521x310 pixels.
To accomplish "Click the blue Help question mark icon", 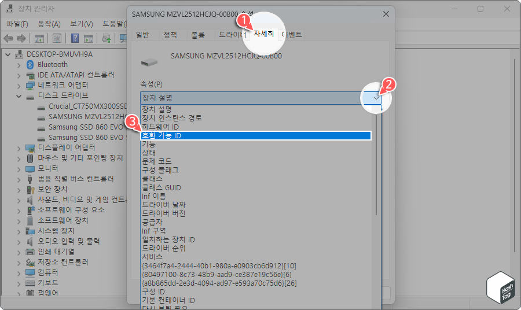I will (x=75, y=39).
